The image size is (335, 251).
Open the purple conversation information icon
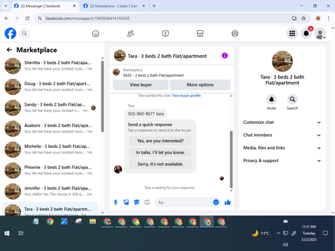(224, 56)
